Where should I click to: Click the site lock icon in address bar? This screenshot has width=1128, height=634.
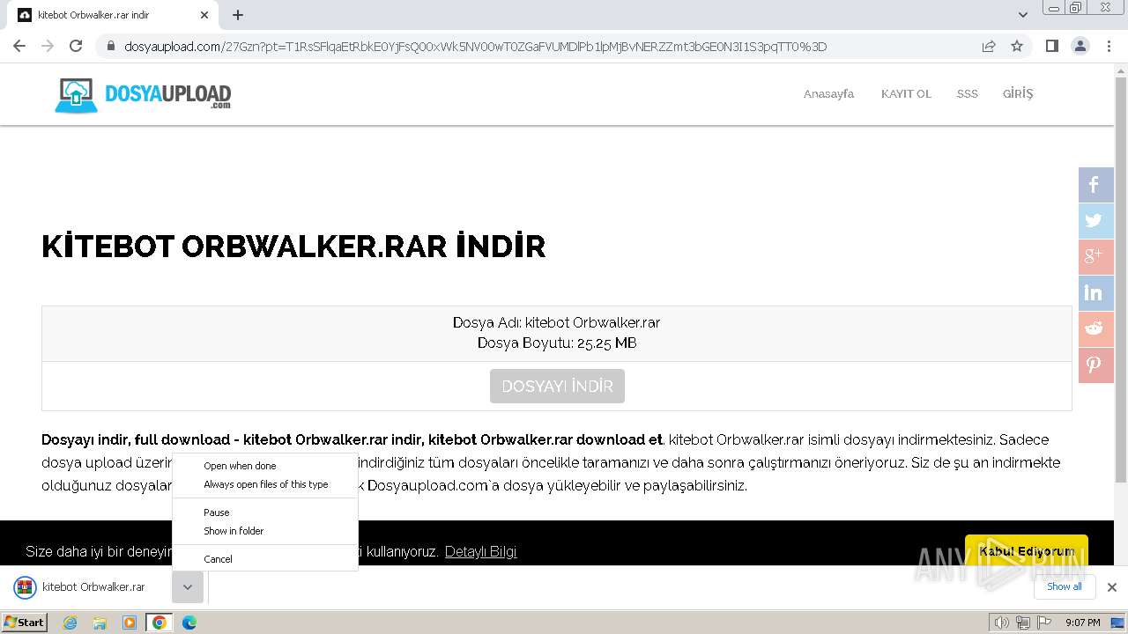tap(110, 47)
